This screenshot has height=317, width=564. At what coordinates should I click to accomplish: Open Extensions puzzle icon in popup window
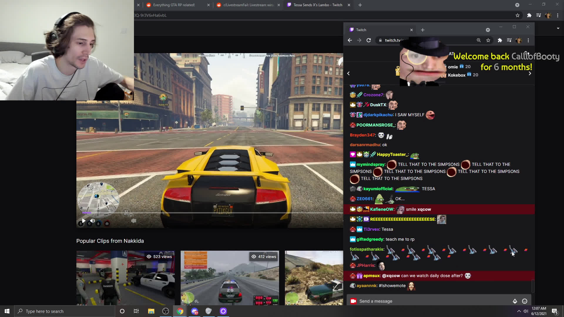pos(500,40)
